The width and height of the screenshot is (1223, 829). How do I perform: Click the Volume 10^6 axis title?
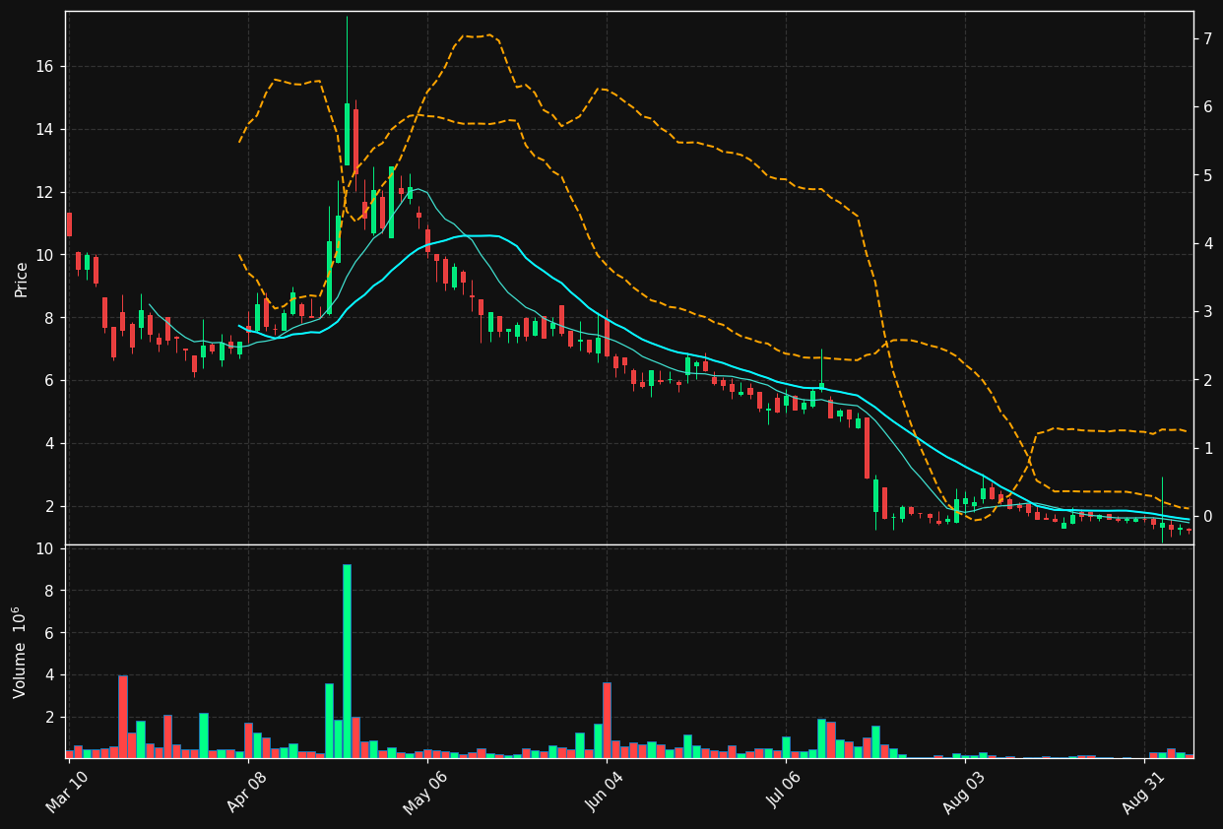20,652
